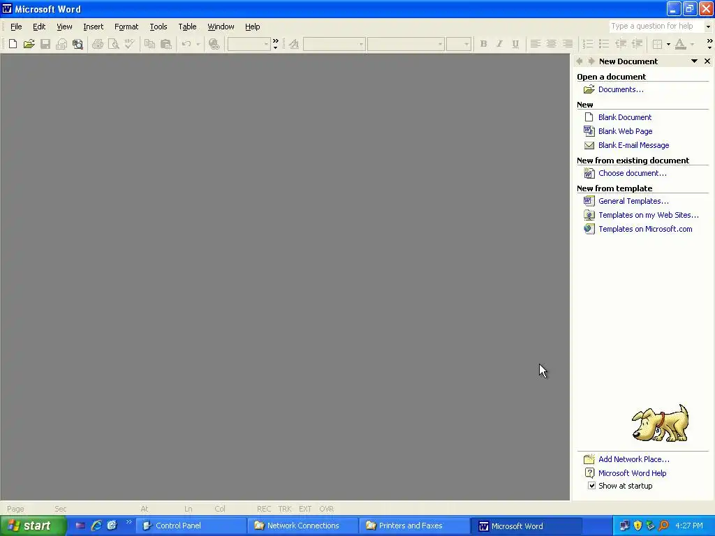This screenshot has width=715, height=536.
Task: Expand Formatting toolbar options chevron at right
Action: click(709, 44)
